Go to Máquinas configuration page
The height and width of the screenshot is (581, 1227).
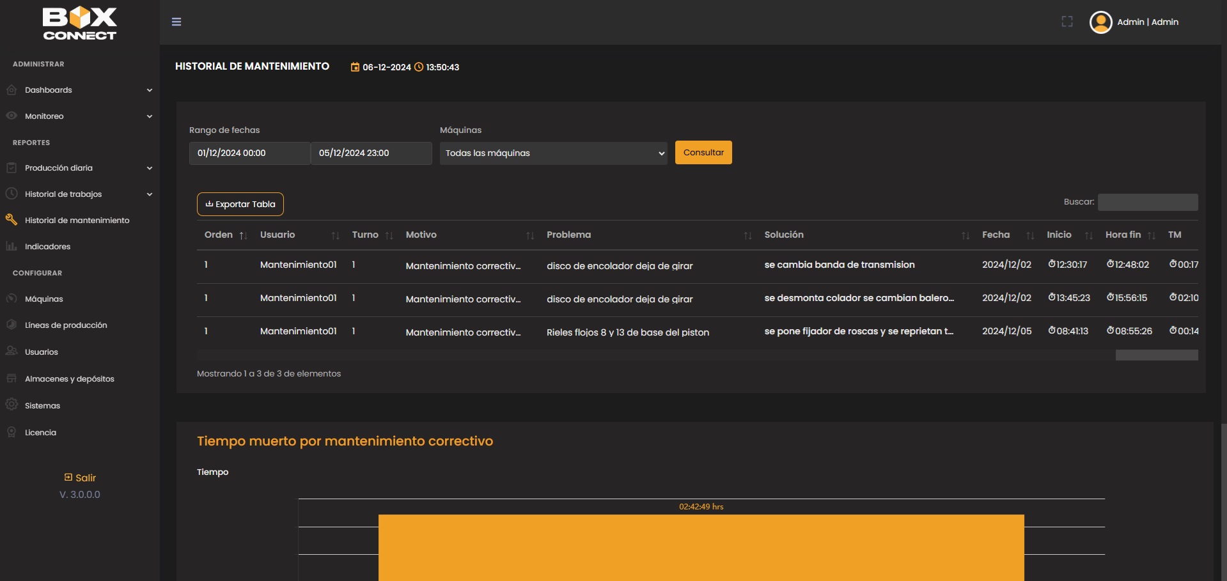(x=44, y=299)
